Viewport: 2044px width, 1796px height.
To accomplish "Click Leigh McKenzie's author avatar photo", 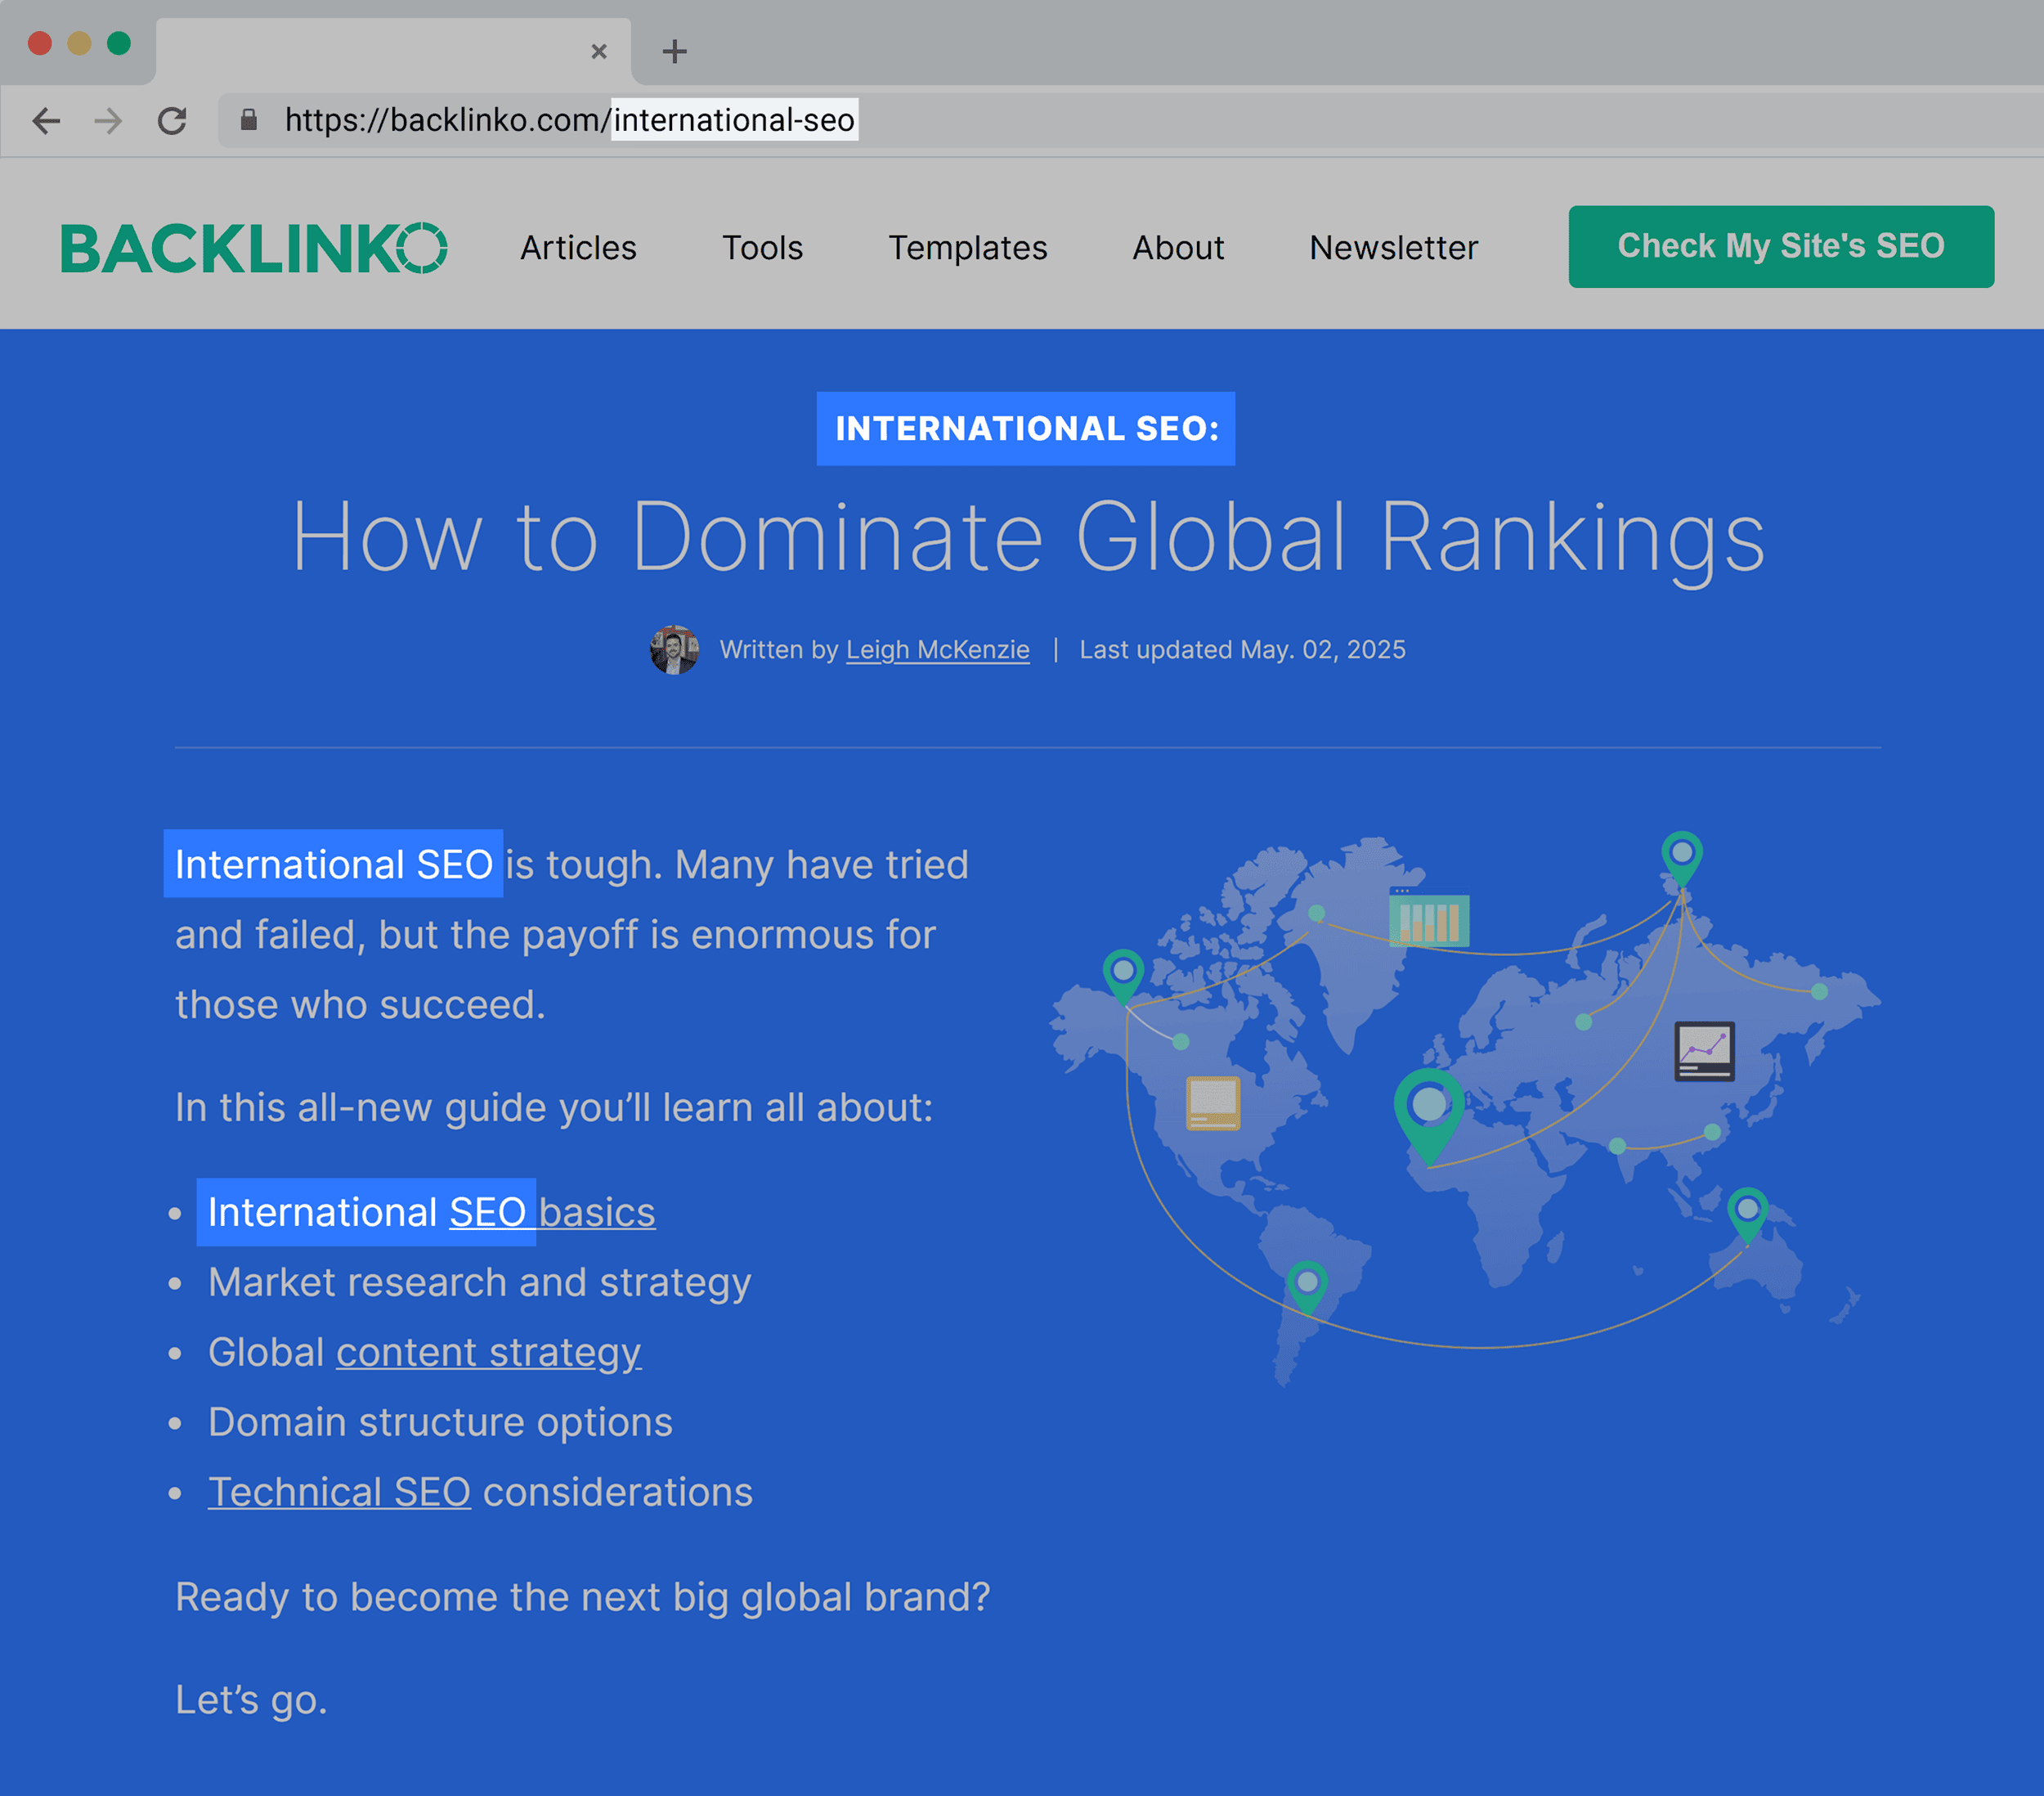I will point(676,649).
